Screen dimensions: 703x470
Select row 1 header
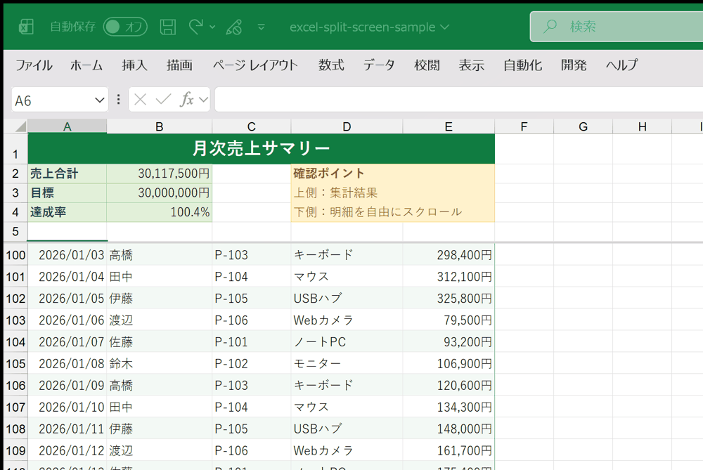click(15, 149)
